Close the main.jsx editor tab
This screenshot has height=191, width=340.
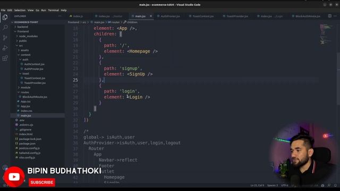(x=151, y=16)
